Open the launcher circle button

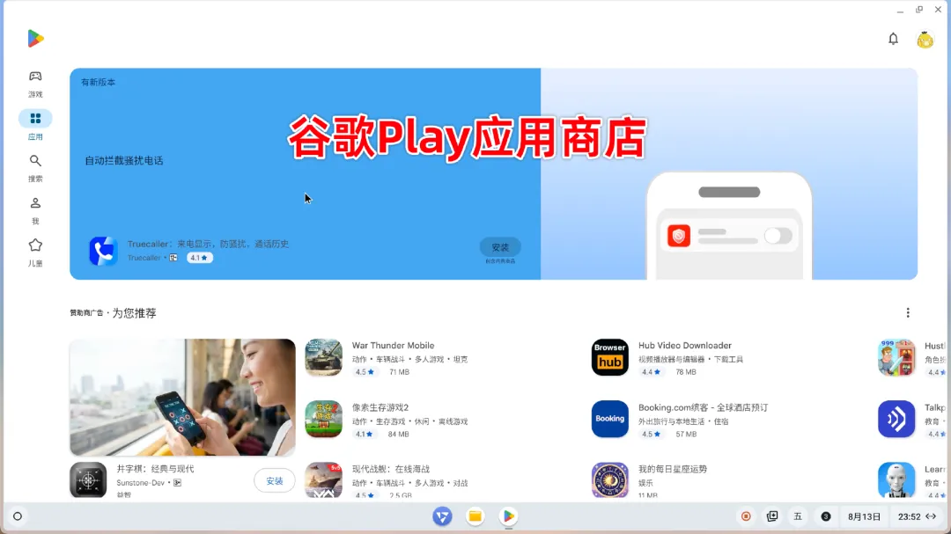click(18, 516)
